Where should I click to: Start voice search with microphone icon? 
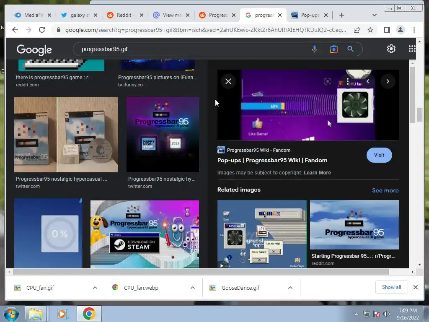pyautogui.click(x=314, y=49)
